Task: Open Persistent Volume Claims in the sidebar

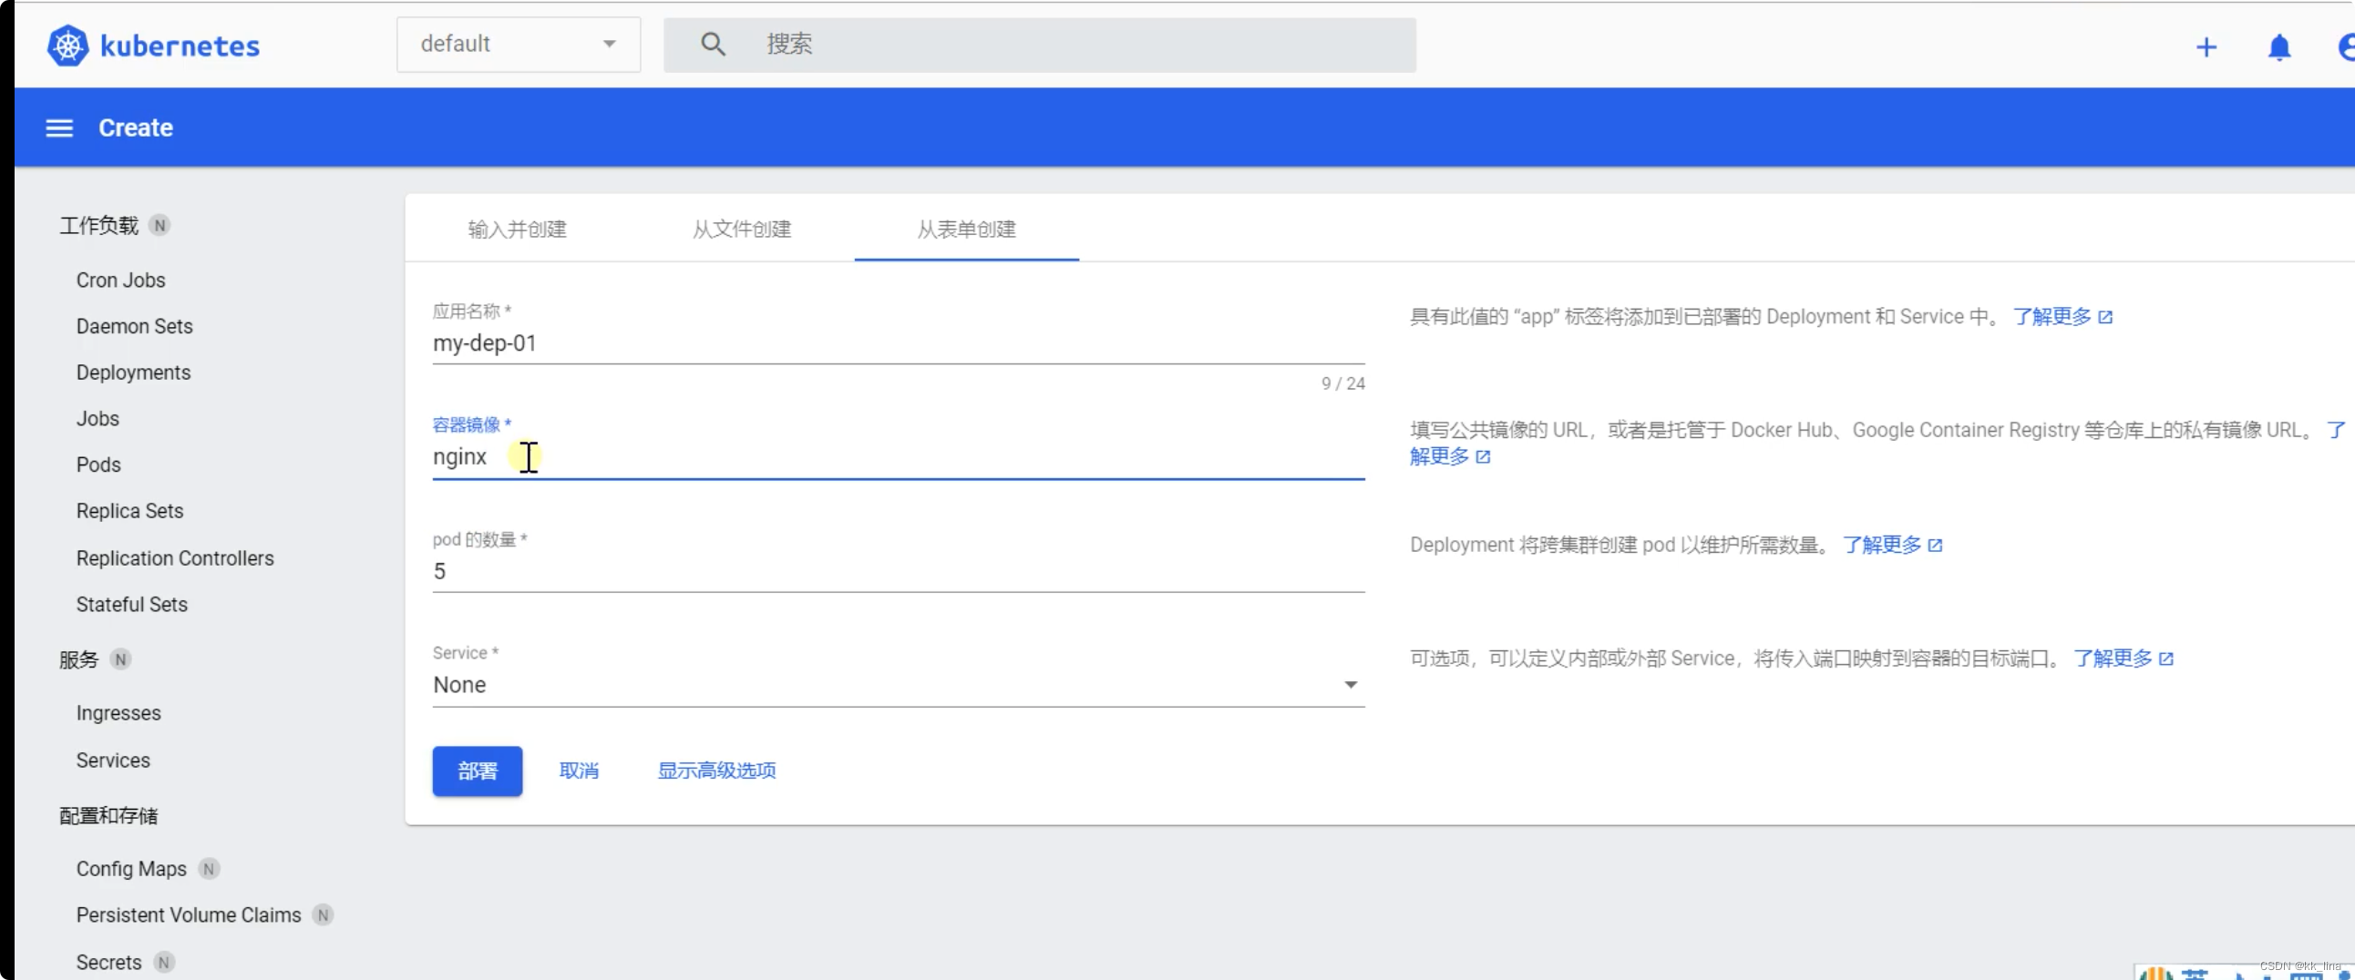Action: [x=189, y=914]
